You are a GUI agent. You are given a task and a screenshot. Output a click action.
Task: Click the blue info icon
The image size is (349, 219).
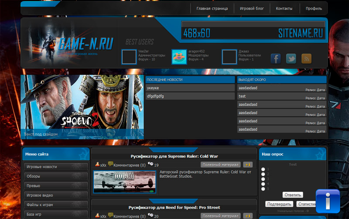tap(328, 201)
